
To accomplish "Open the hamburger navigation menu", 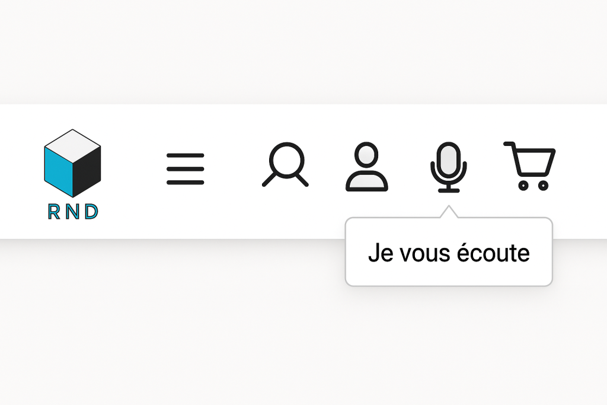I will 186,169.
